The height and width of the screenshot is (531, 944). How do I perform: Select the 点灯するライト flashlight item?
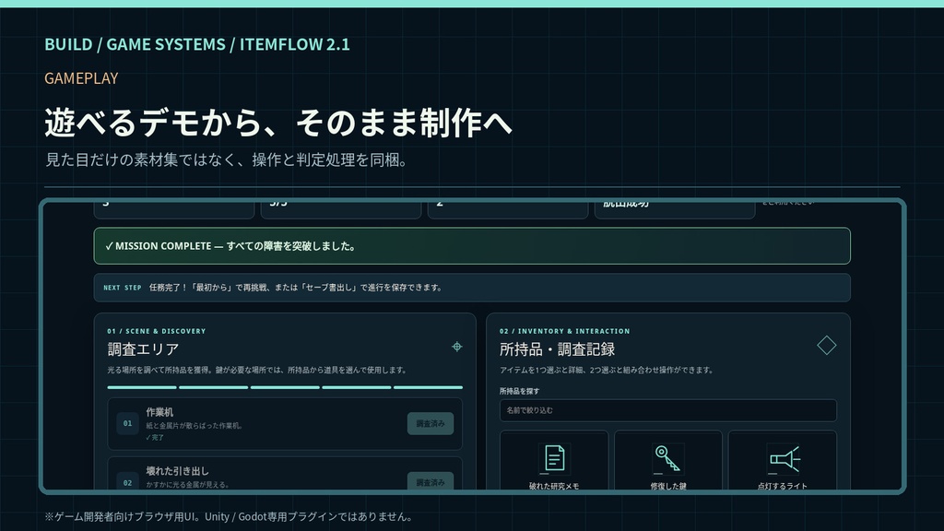(x=782, y=461)
